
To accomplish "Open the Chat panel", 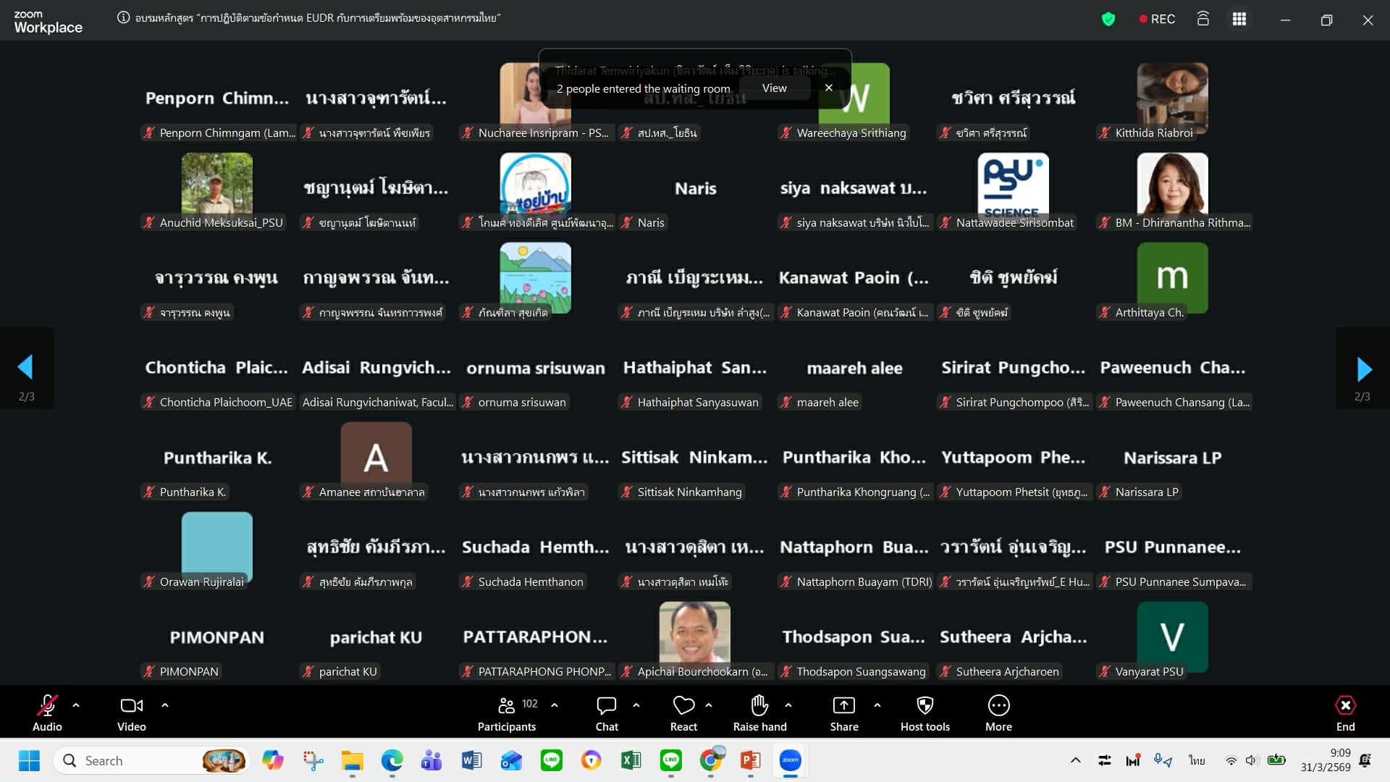I will pyautogui.click(x=607, y=713).
